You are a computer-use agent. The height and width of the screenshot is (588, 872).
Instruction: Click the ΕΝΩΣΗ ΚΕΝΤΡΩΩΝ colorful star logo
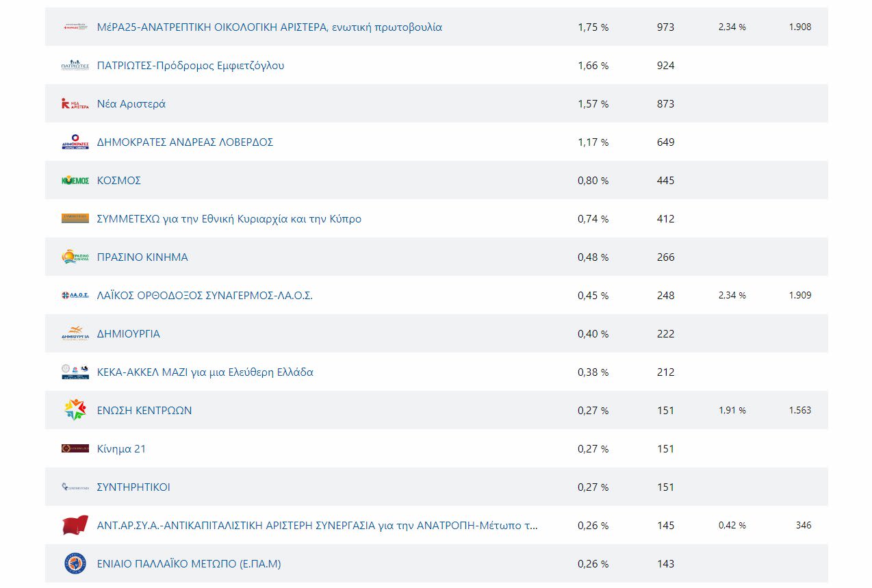point(75,411)
